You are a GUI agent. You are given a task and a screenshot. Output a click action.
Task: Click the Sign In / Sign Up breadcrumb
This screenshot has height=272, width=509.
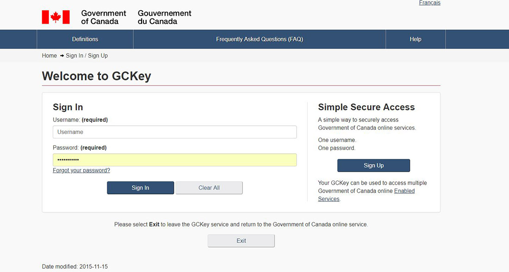pyautogui.click(x=87, y=56)
